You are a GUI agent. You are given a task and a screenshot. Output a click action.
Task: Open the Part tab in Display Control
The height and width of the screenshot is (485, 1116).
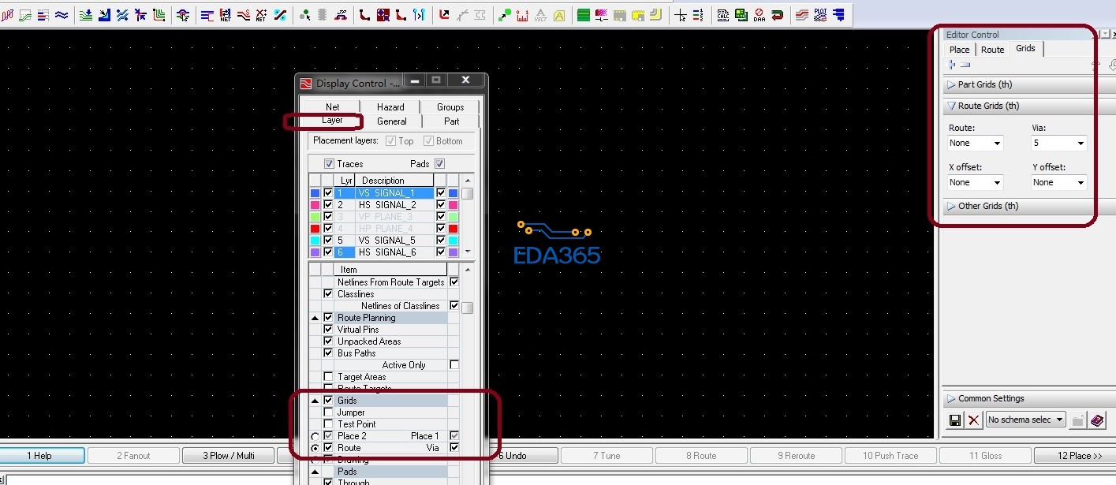tap(451, 121)
